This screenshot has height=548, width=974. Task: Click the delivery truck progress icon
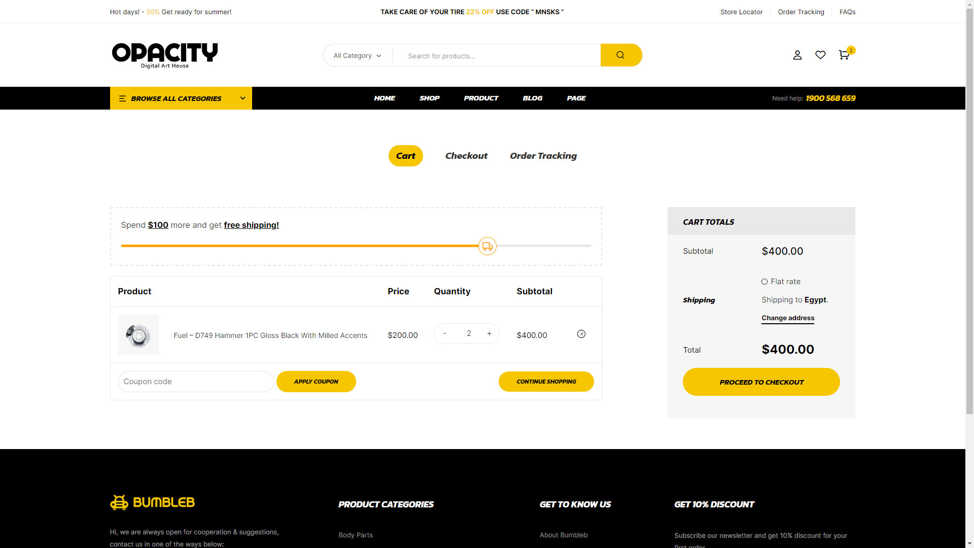tap(487, 247)
